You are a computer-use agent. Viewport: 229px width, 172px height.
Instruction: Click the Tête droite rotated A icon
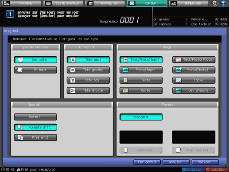(73, 90)
